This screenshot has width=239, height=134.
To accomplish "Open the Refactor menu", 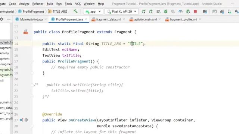I will pyautogui.click(x=38, y=4).
